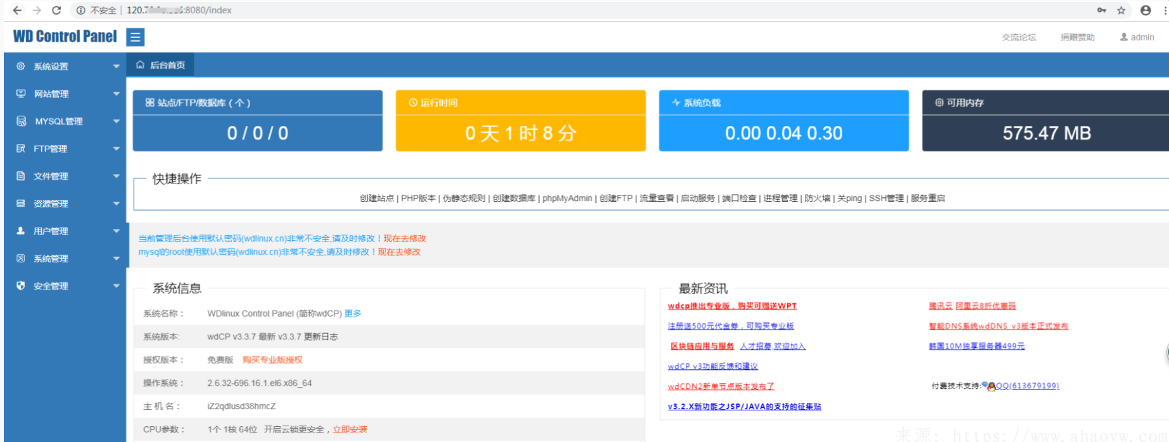Click the 创建站点 quick action link
The height and width of the screenshot is (442, 1169).
[x=376, y=199]
